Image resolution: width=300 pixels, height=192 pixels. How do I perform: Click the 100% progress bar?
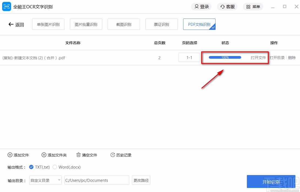[x=225, y=57]
